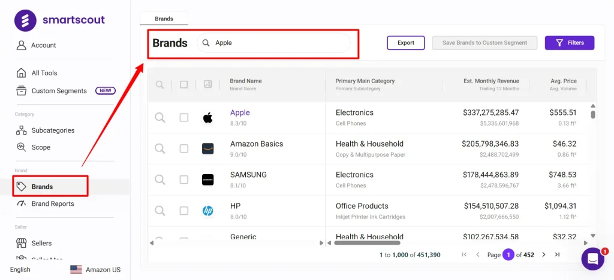Click the Amazon Basics logo thumbnail

[208, 148]
